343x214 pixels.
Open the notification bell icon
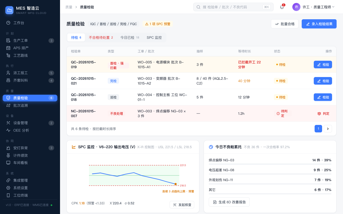click(282, 7)
